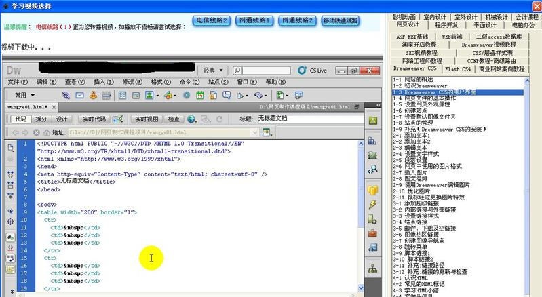Open the 经典 workspace dropdown
The image size is (542, 297).
(213, 71)
